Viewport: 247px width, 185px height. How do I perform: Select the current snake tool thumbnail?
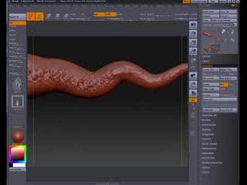pos(210,34)
